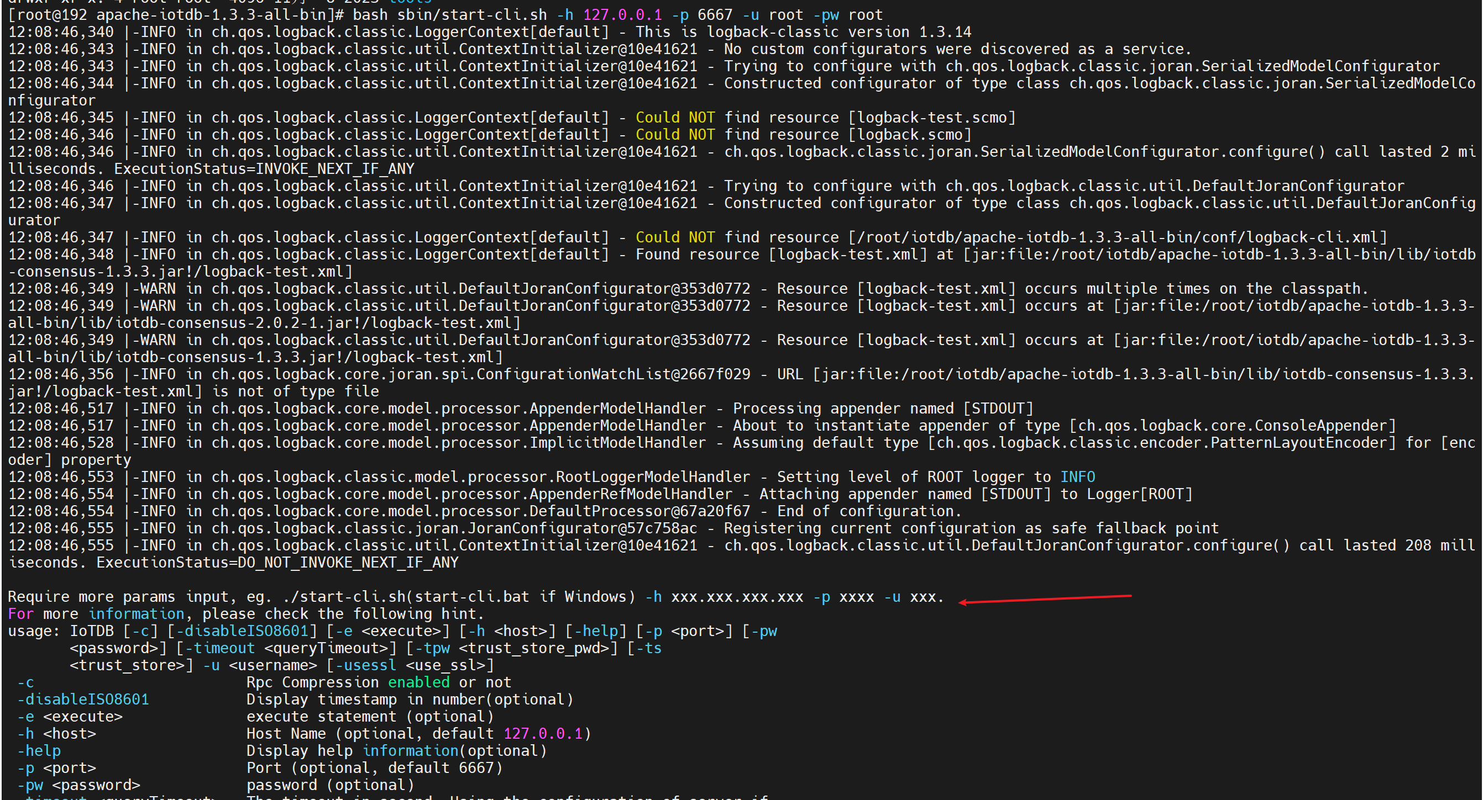Click '[-usessl <use_ssl>]' in usage
The width and height of the screenshot is (1483, 800).
coord(411,665)
